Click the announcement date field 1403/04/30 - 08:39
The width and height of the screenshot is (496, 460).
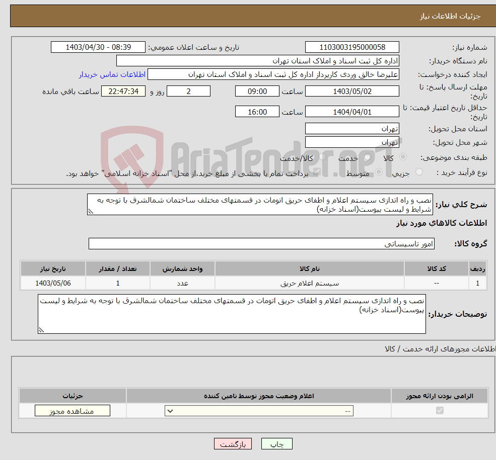click(x=98, y=47)
